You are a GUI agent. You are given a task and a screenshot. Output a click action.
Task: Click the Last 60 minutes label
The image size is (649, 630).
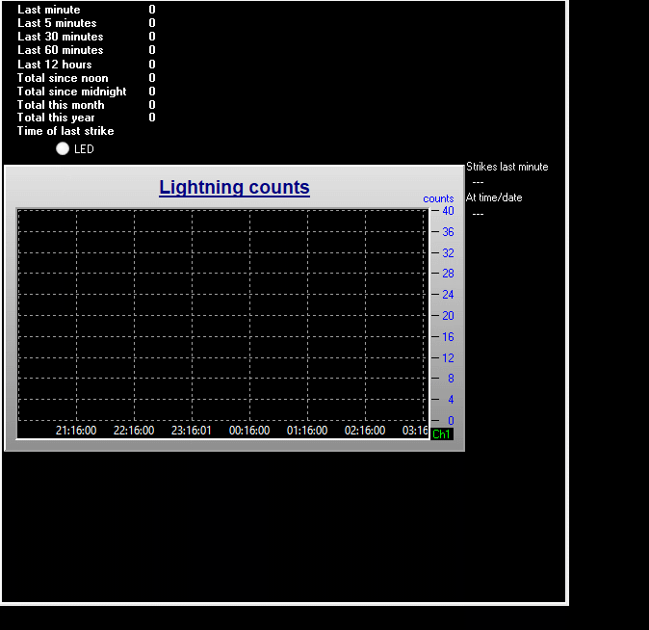pyautogui.click(x=60, y=50)
